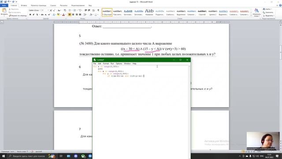The image size is (282, 159).
Task: Switch to the Разметка страницы tab
Action: [38, 5]
